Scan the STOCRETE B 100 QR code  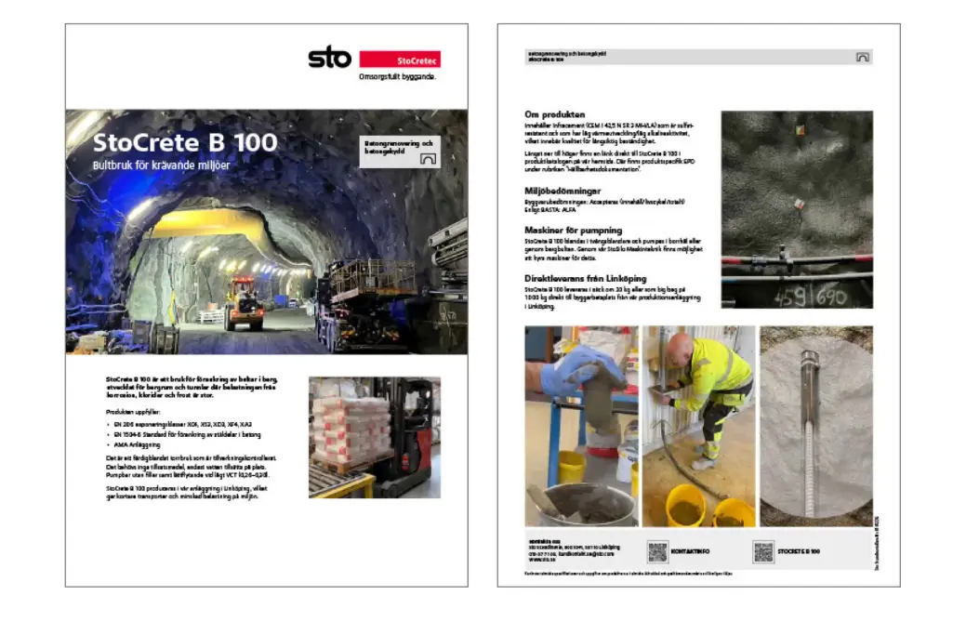[764, 551]
